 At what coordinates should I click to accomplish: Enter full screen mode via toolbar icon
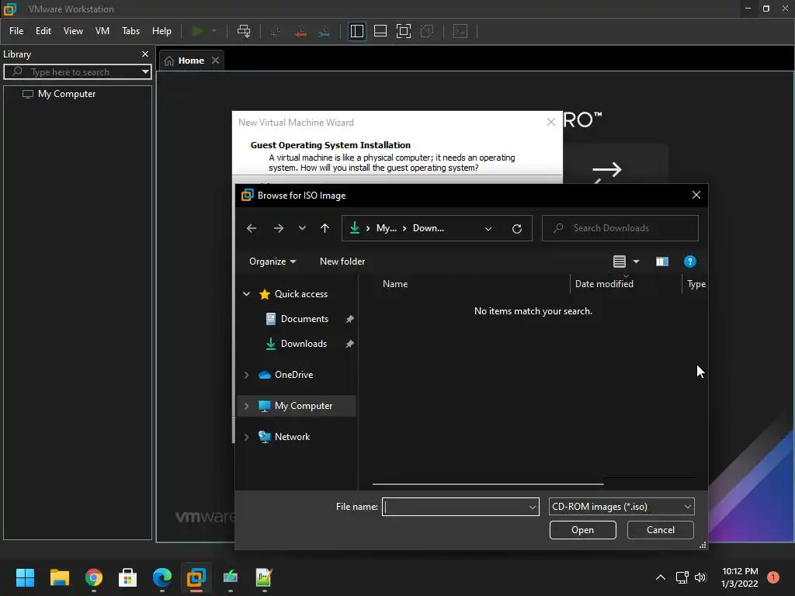coord(404,31)
